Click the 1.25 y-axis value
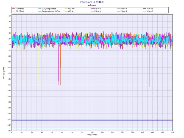Screen dimensions: 184x138 [9, 33]
